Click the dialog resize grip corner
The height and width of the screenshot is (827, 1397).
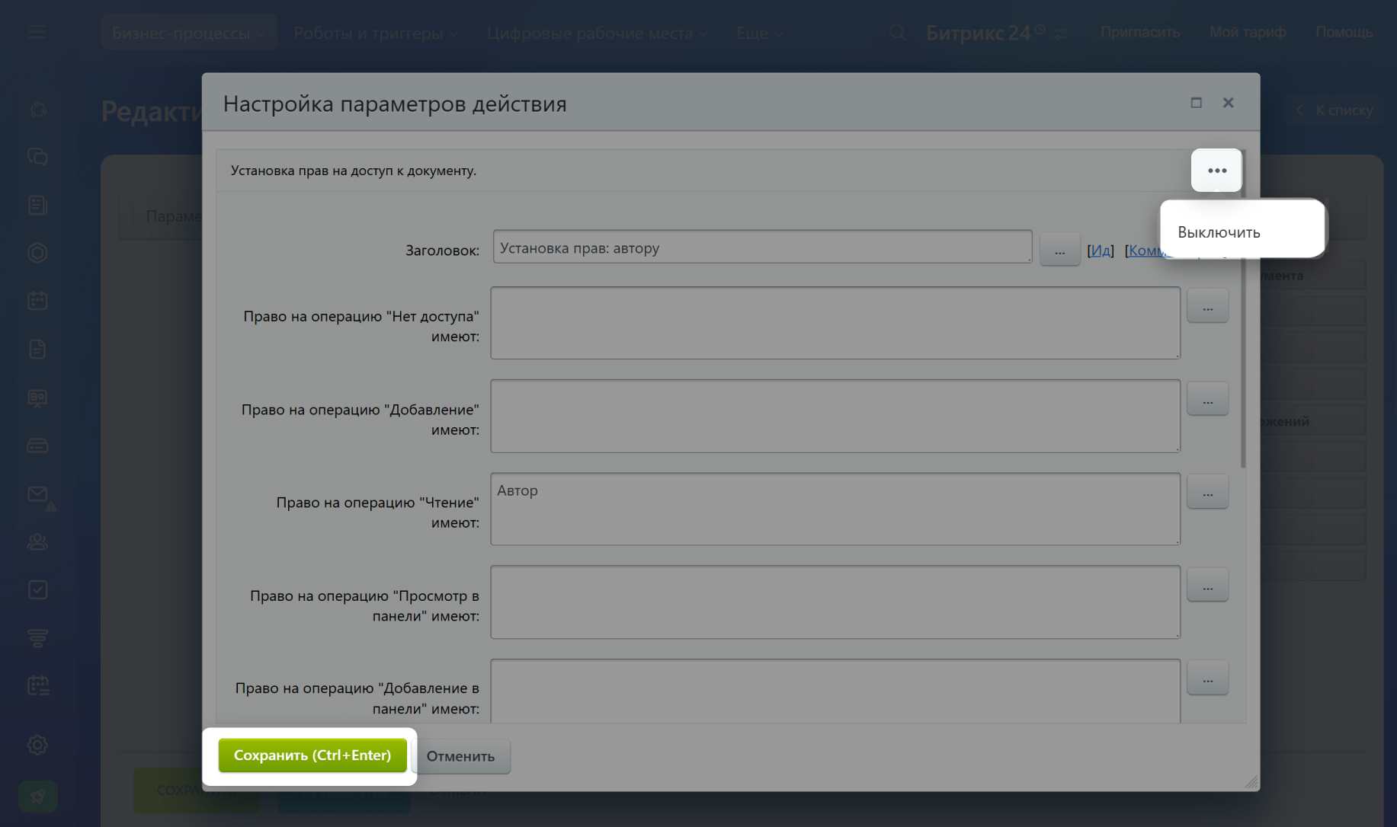1251,782
